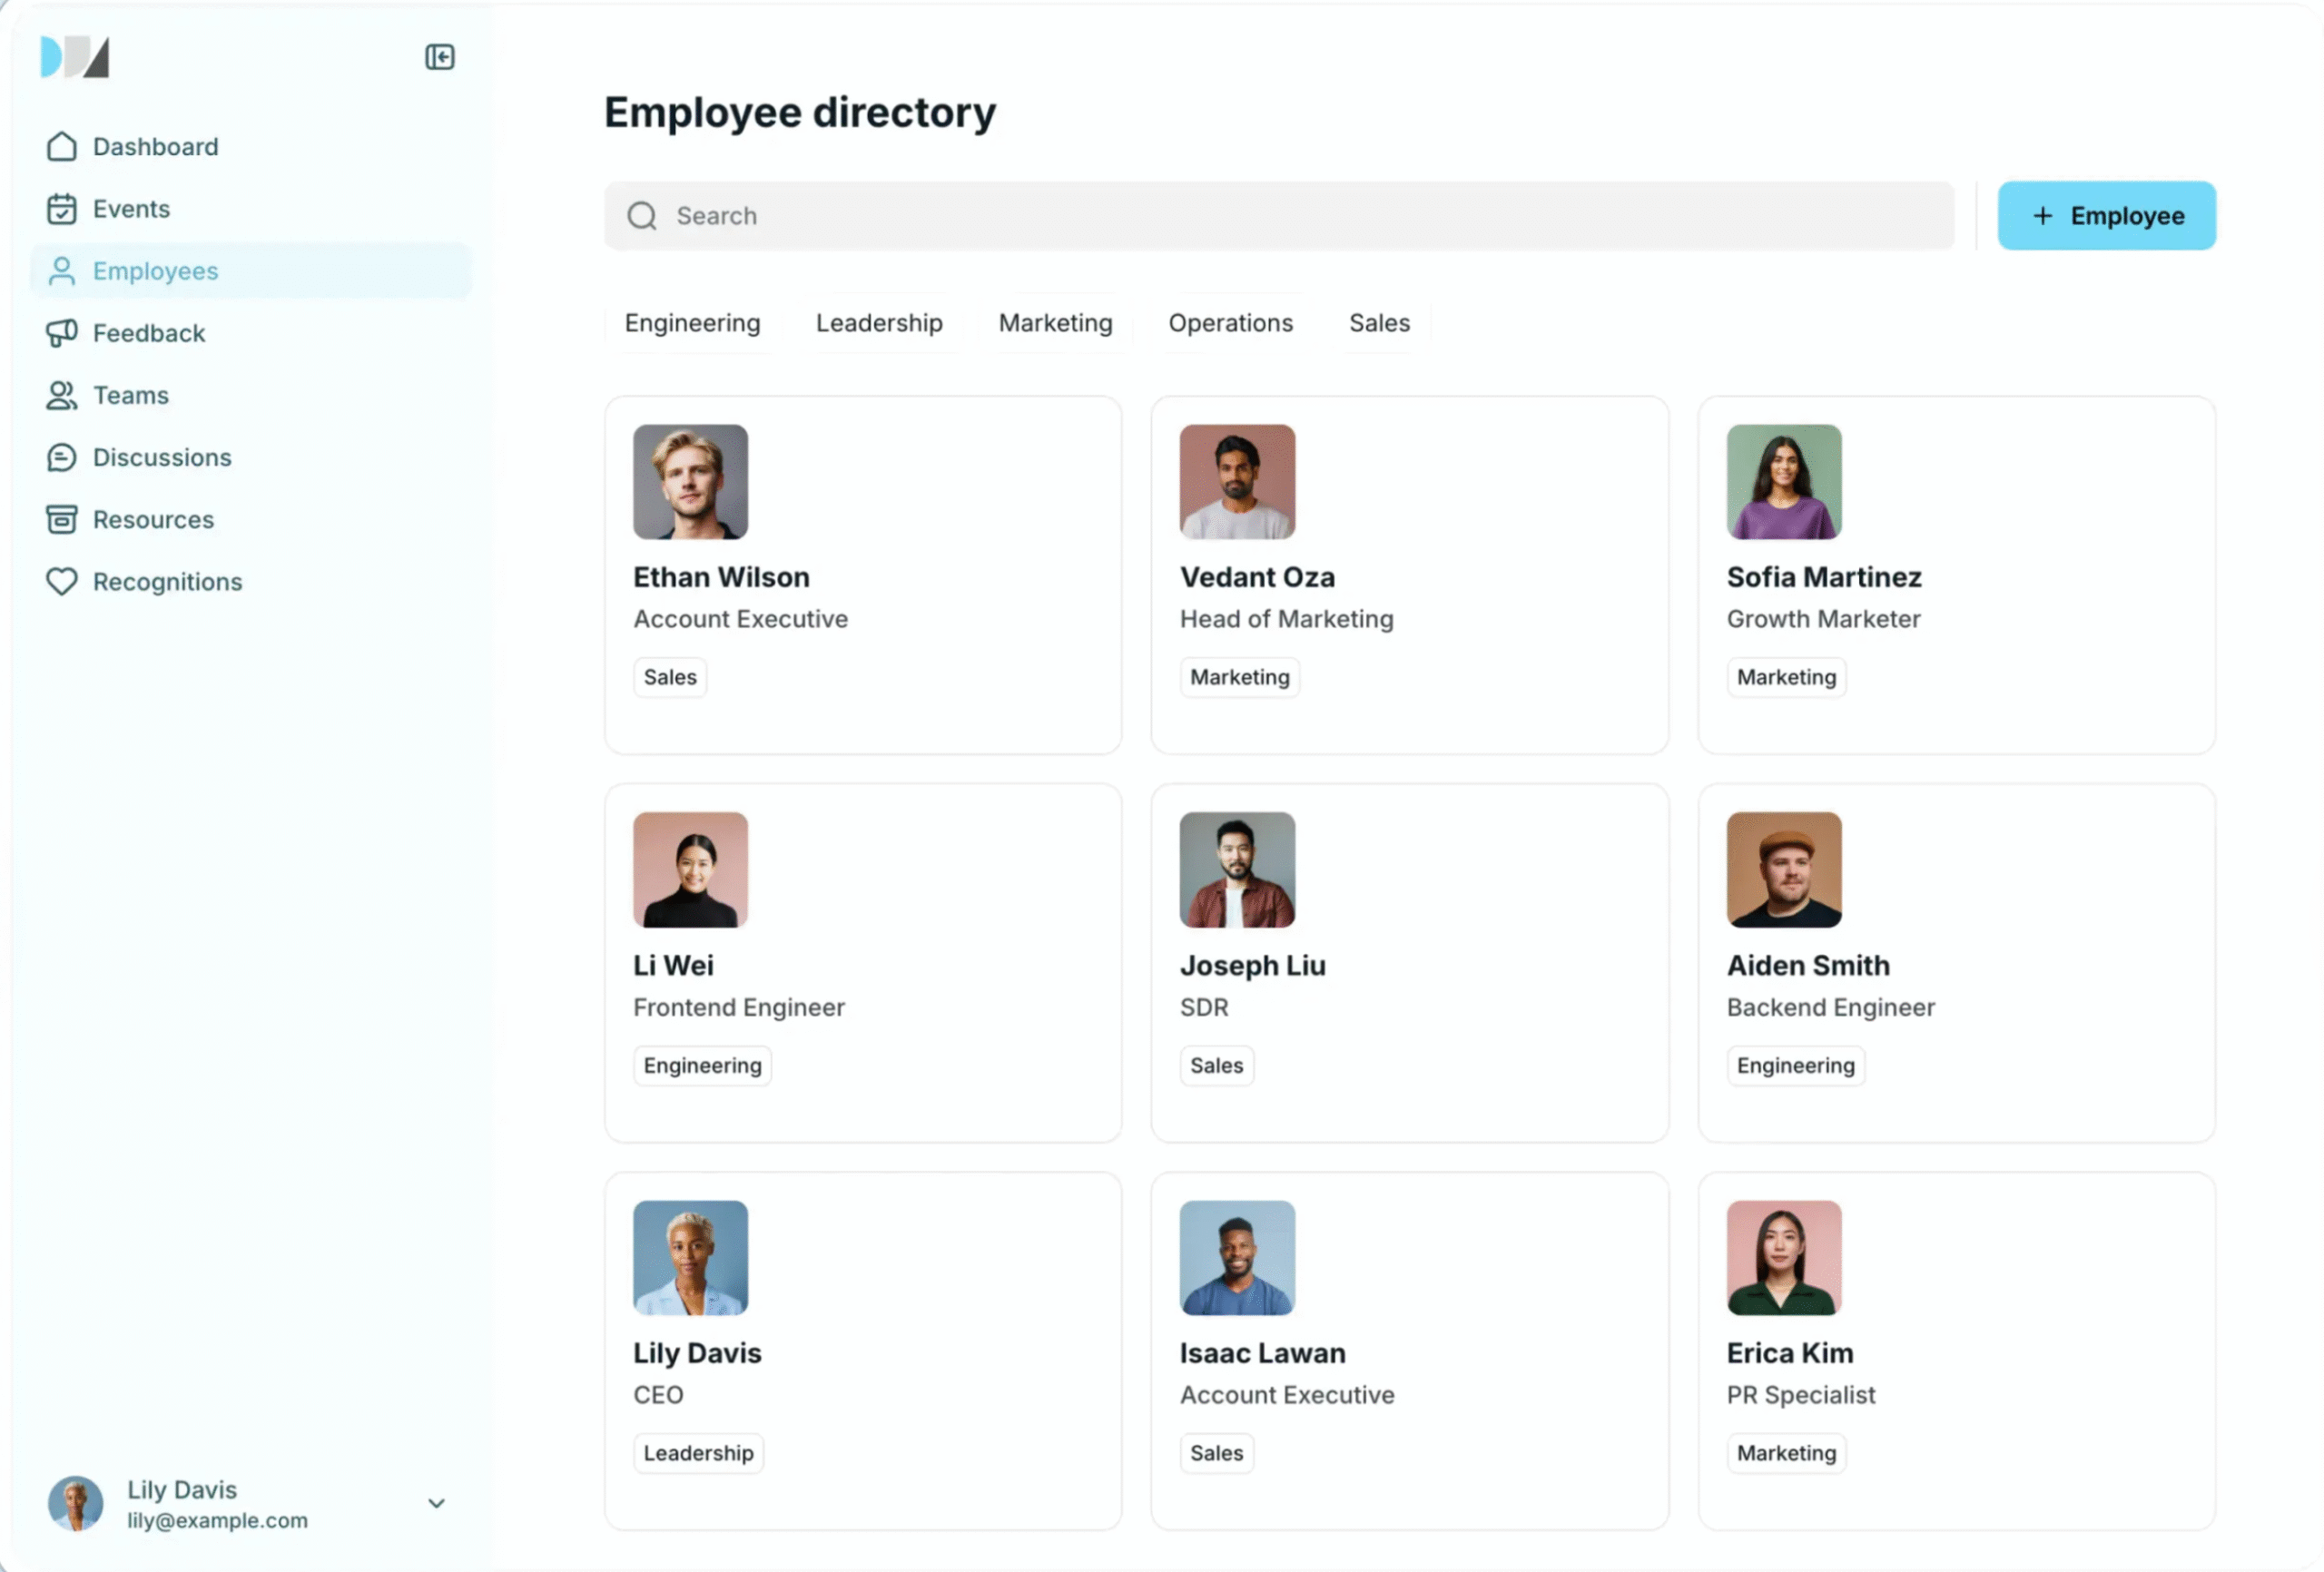Screen dimensions: 2324x1572
Task: Open Employees in the sidebar
Action: coord(155,271)
